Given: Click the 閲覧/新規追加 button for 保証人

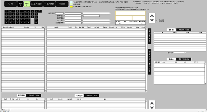Looking at the screenshot, I should pos(184,59).
